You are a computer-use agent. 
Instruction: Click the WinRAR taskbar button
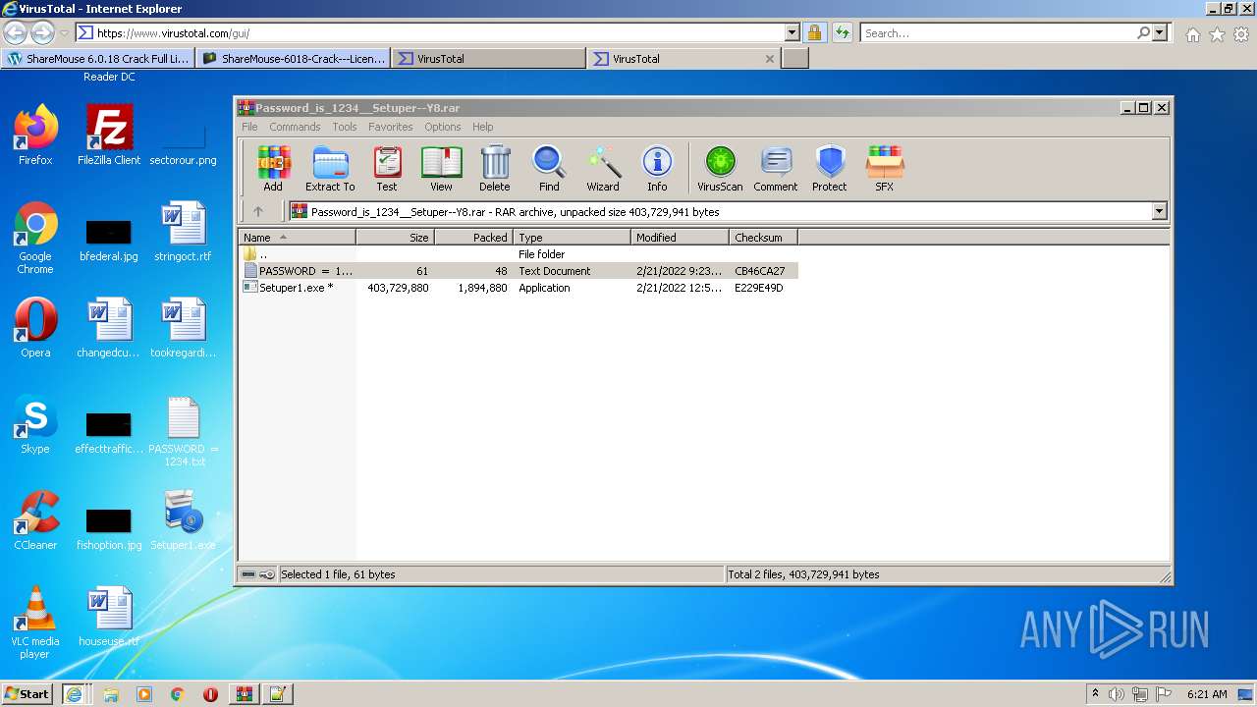point(244,694)
